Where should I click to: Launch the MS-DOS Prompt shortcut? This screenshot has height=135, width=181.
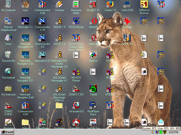click(76, 72)
